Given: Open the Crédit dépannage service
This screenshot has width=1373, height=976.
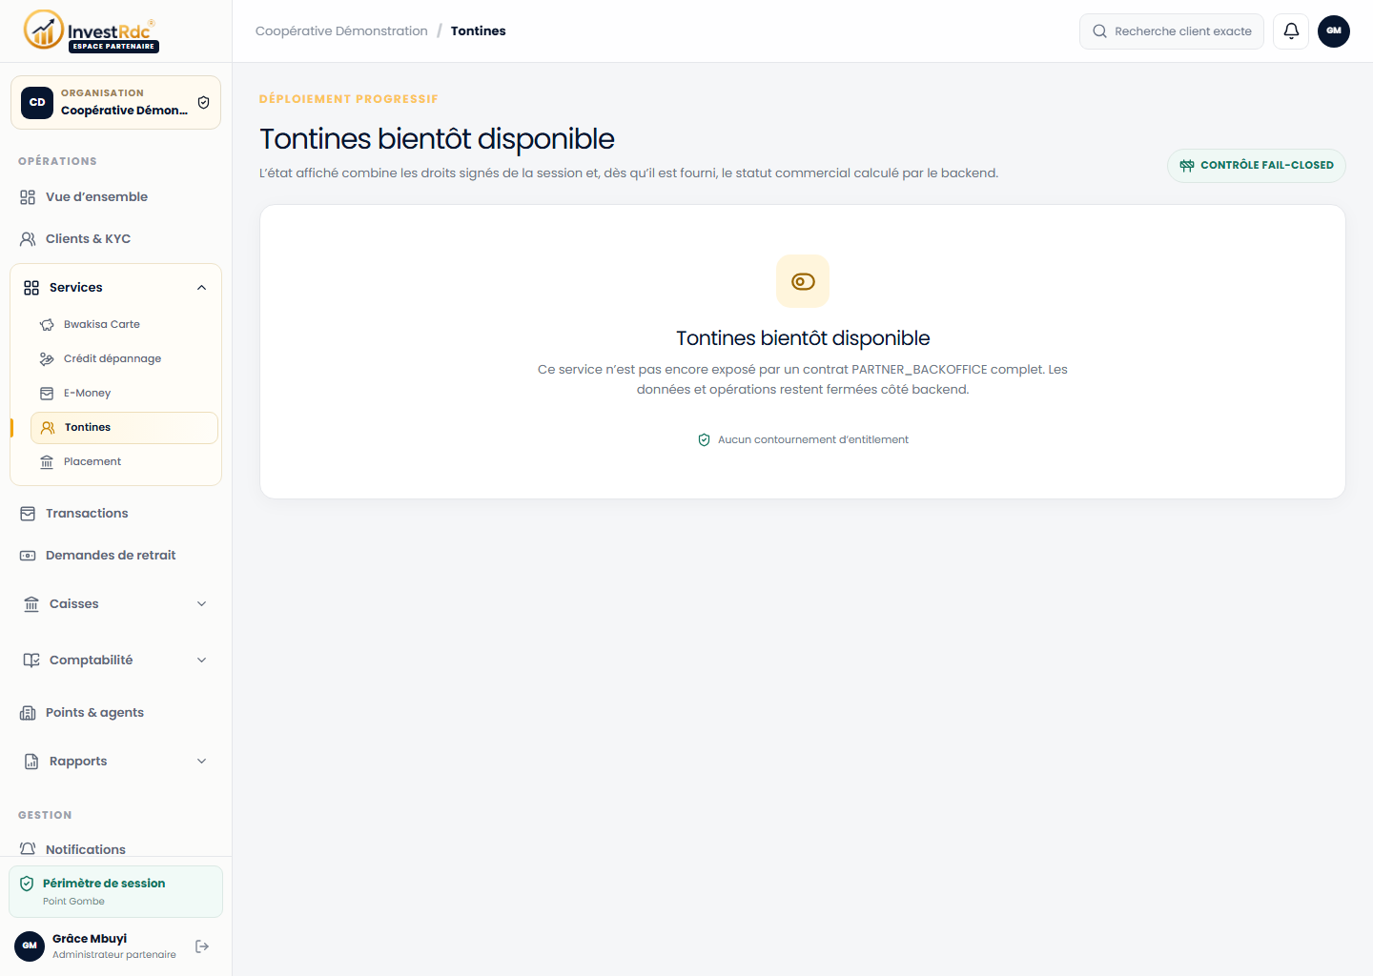Looking at the screenshot, I should click(x=124, y=359).
